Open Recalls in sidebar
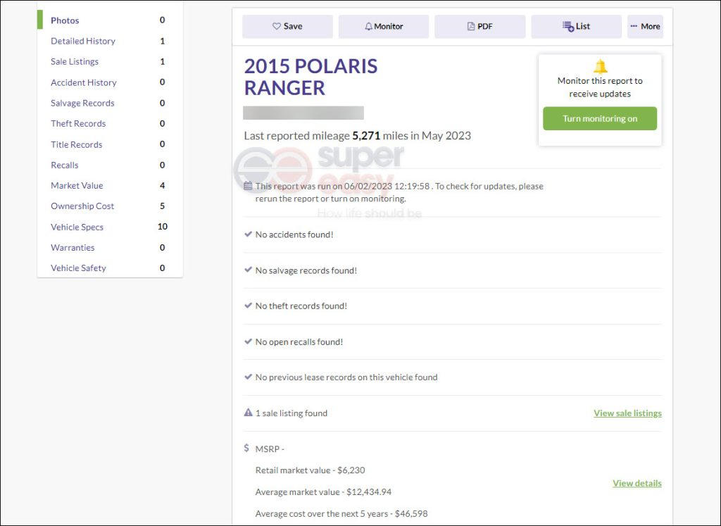This screenshot has height=526, width=721. click(x=64, y=165)
